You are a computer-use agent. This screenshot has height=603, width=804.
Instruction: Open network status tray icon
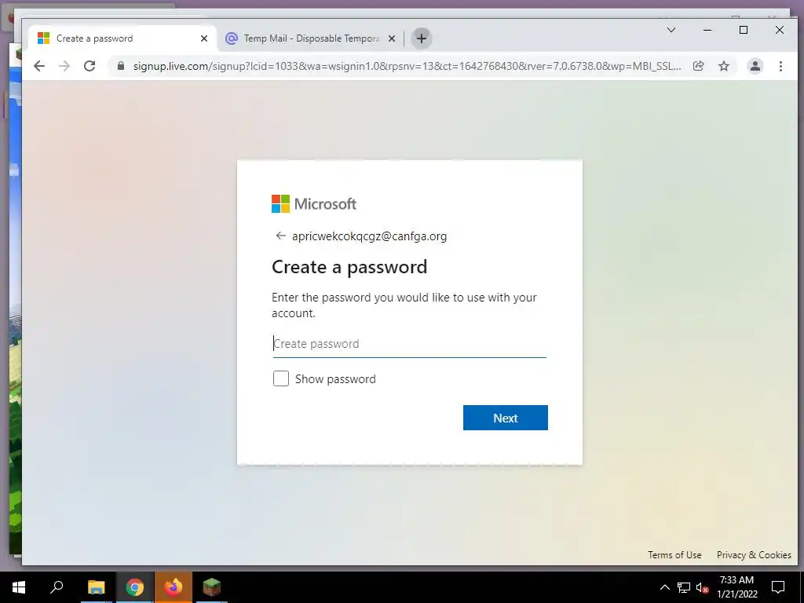tap(684, 587)
